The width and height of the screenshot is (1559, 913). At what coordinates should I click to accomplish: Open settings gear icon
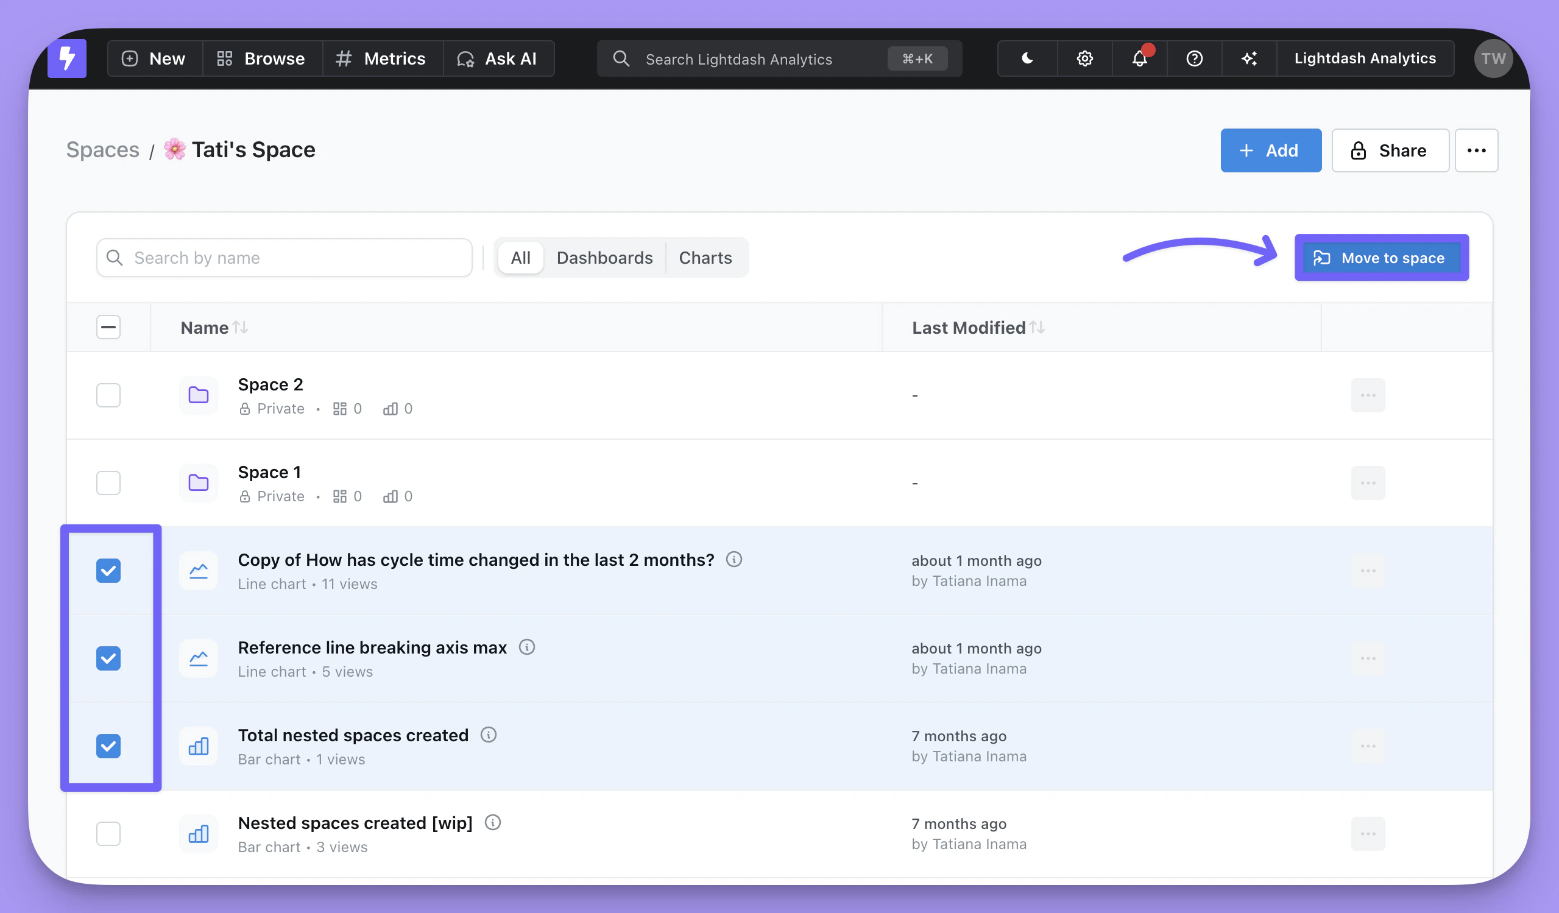[1084, 58]
